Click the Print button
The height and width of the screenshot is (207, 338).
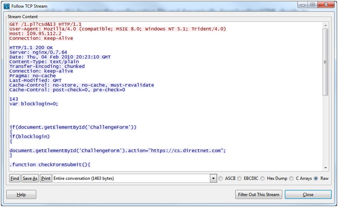(46, 179)
